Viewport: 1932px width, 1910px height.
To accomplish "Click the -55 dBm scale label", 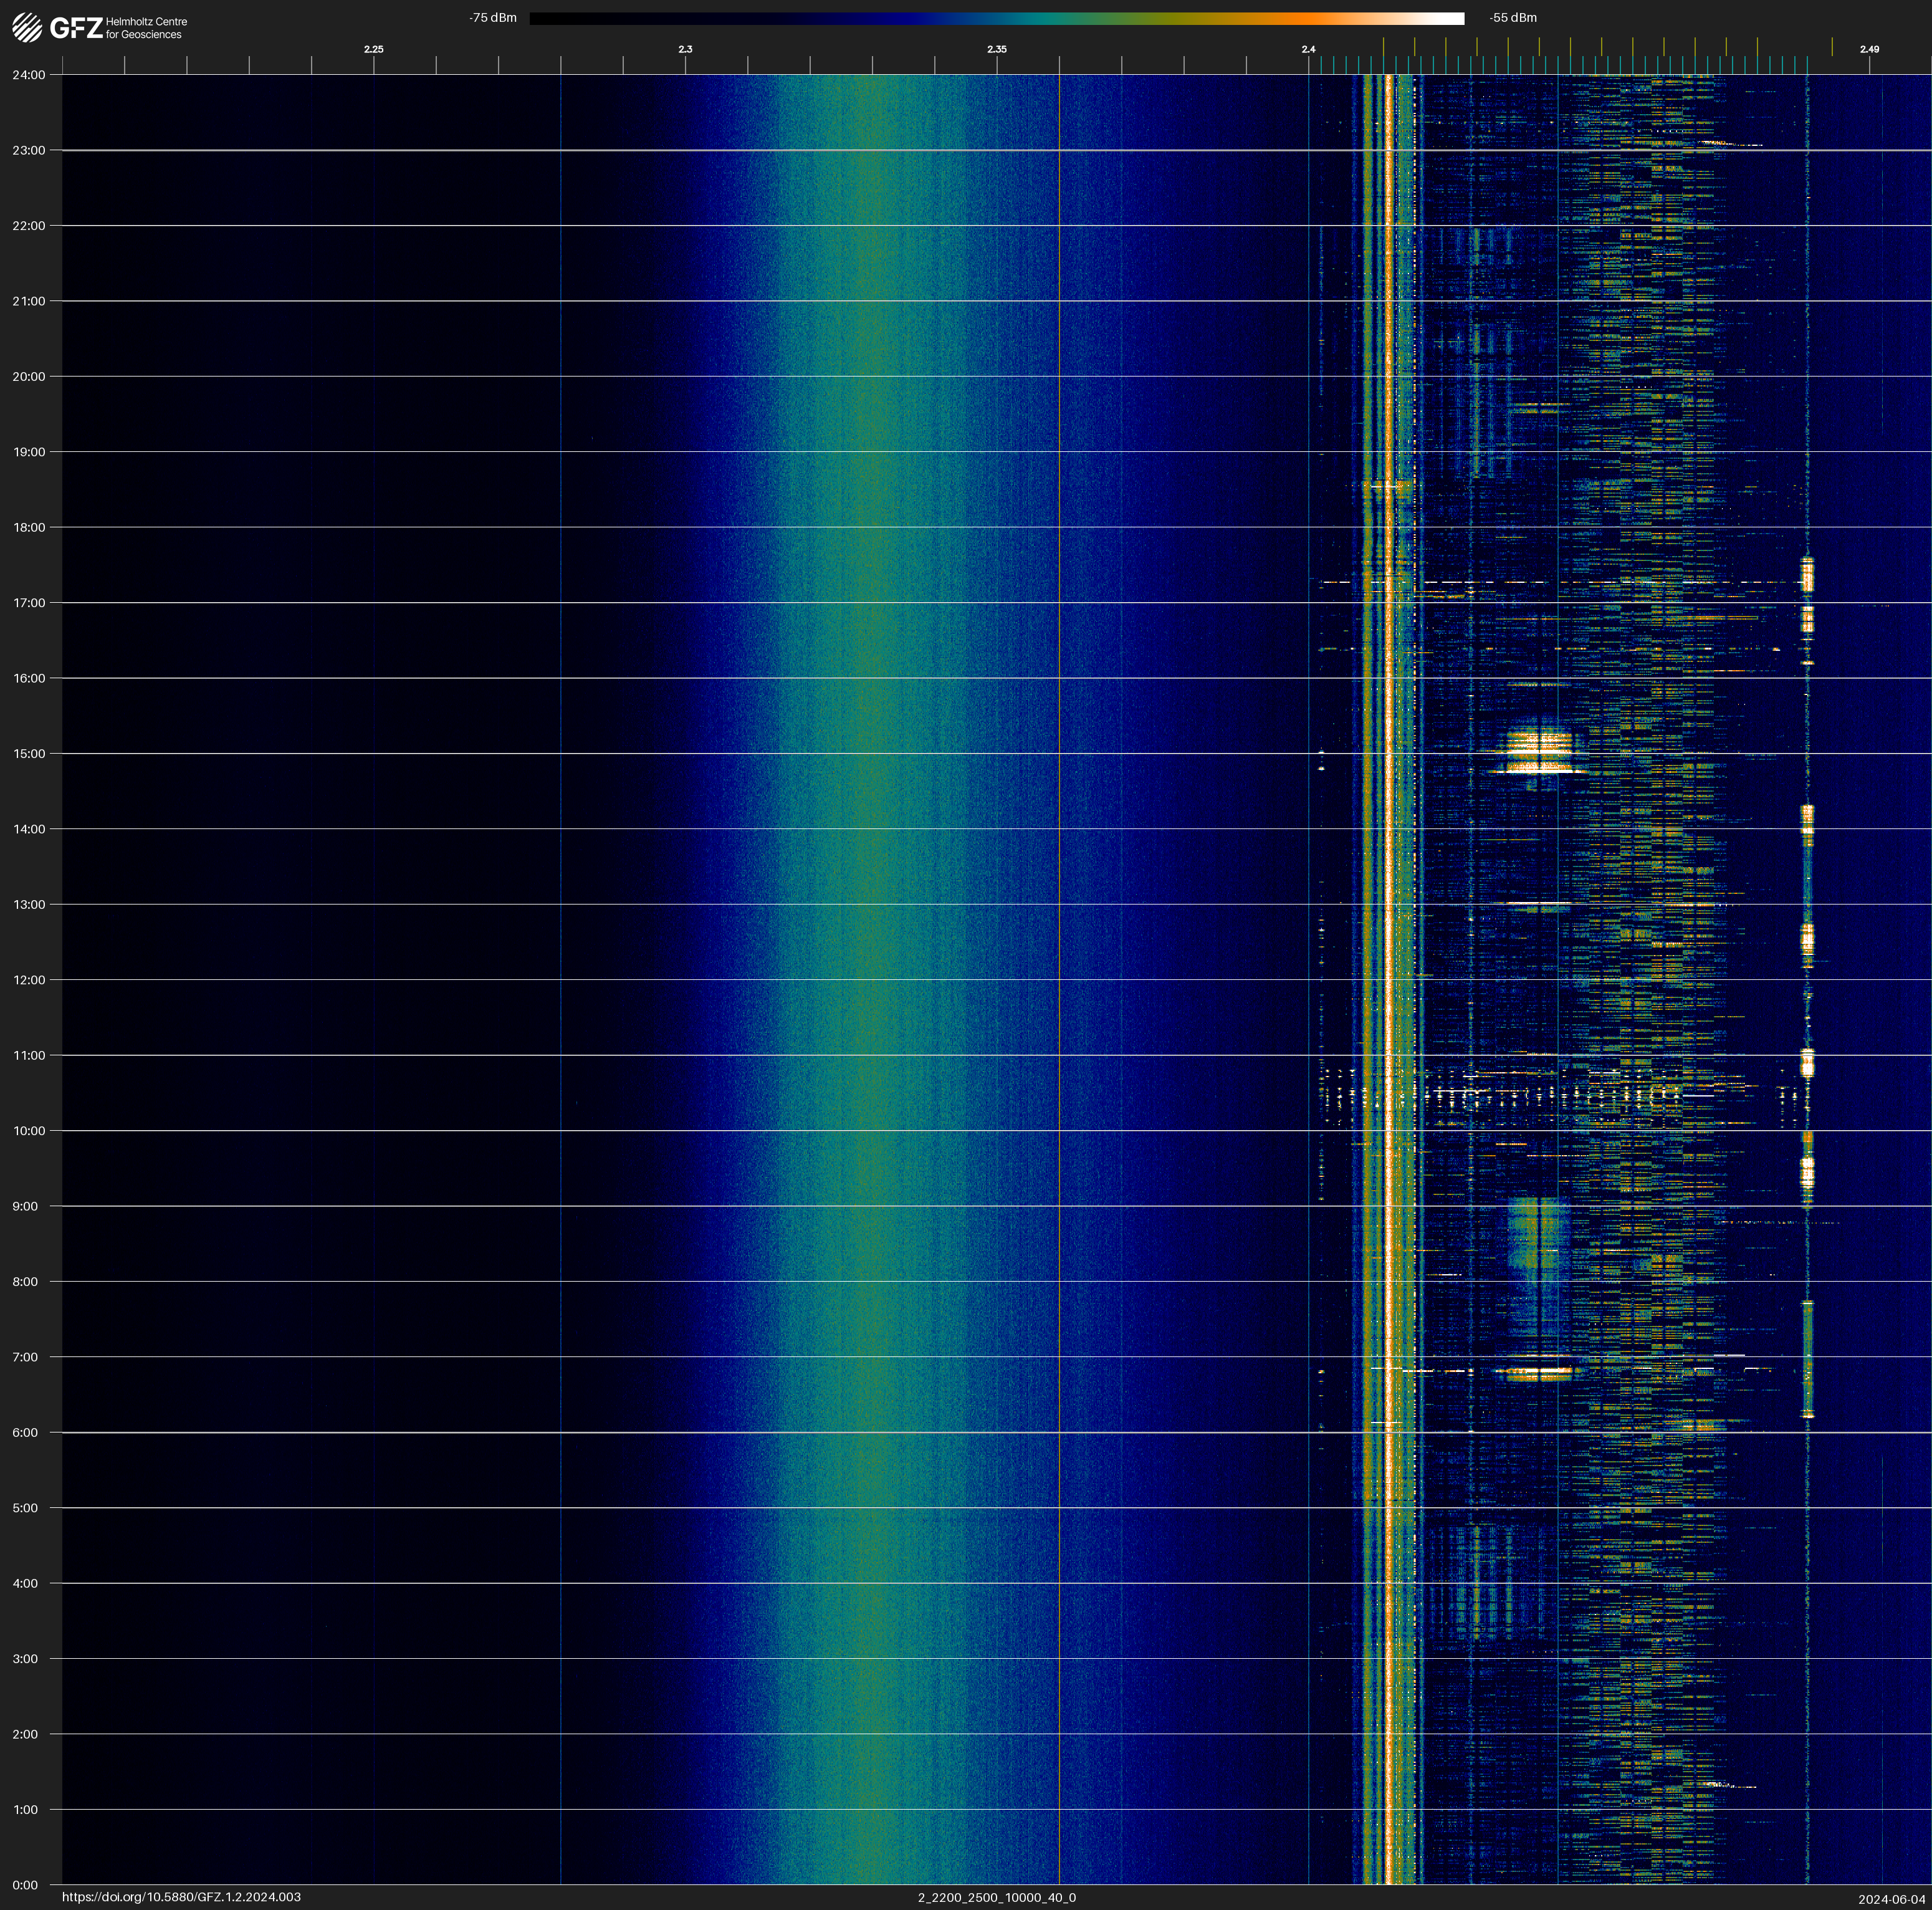I will [x=1513, y=18].
